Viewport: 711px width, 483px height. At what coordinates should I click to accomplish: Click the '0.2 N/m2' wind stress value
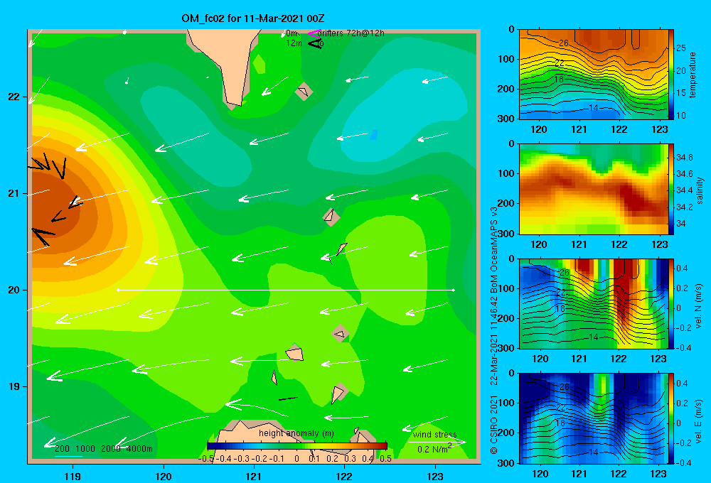434,449
